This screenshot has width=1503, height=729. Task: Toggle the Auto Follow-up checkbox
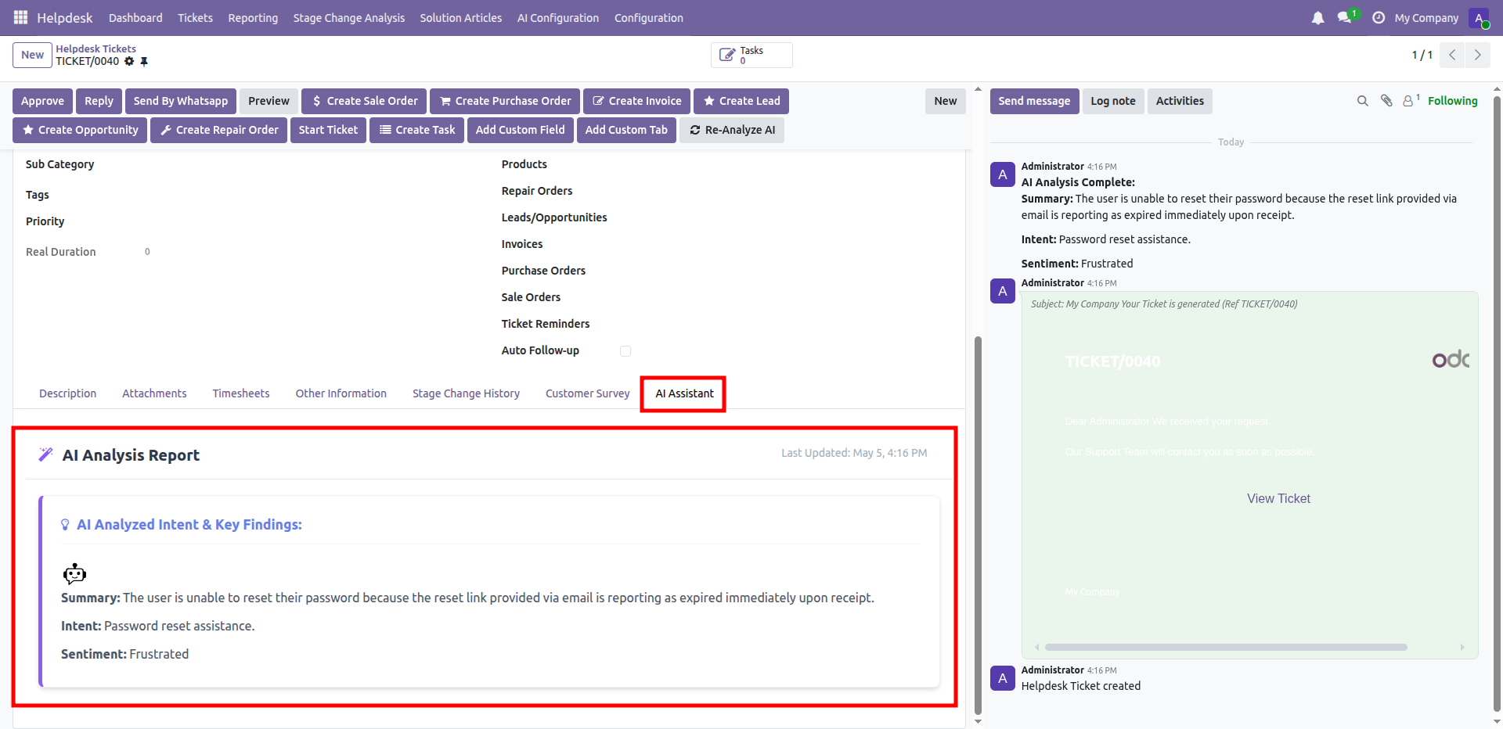(625, 351)
